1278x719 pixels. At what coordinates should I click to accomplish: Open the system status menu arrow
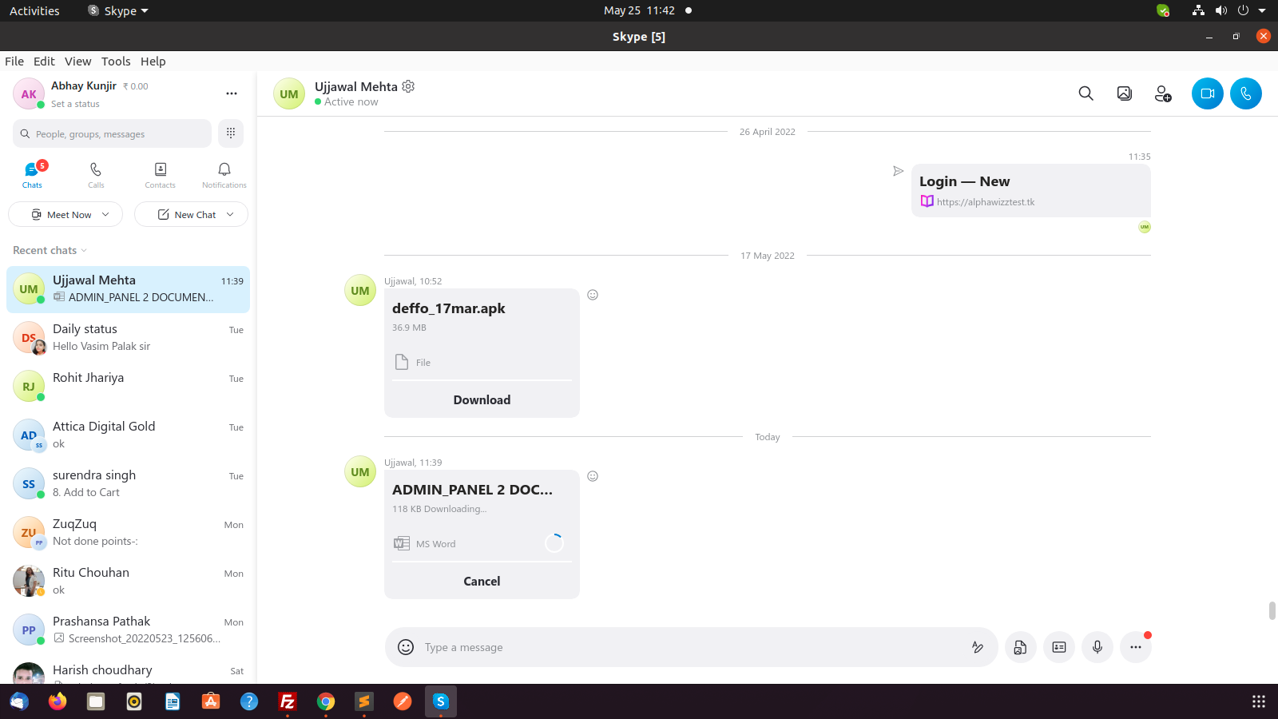point(1262,10)
